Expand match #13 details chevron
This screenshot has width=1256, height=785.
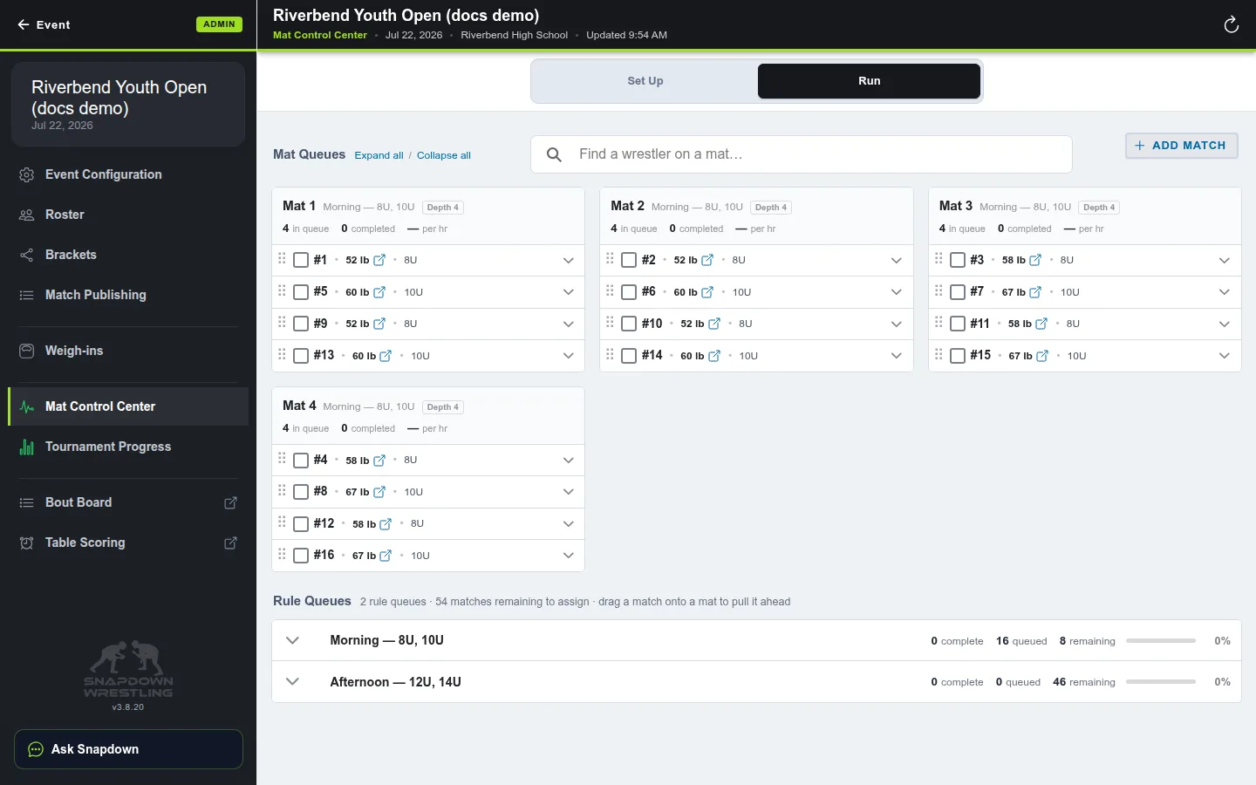tap(568, 356)
